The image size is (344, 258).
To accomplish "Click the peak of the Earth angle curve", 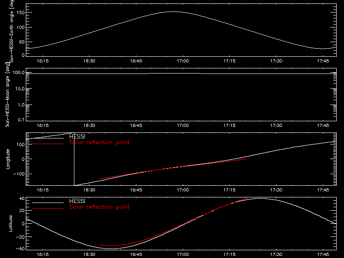I will click(173, 12).
